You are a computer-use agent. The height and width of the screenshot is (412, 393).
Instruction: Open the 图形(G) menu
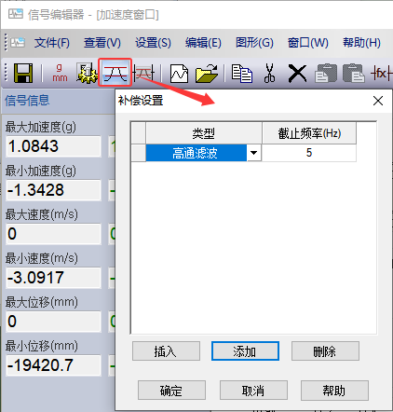(254, 43)
